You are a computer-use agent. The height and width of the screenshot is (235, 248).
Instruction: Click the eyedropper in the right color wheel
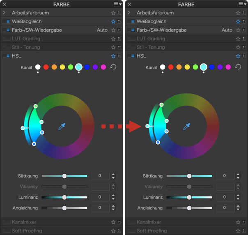pos(186,127)
